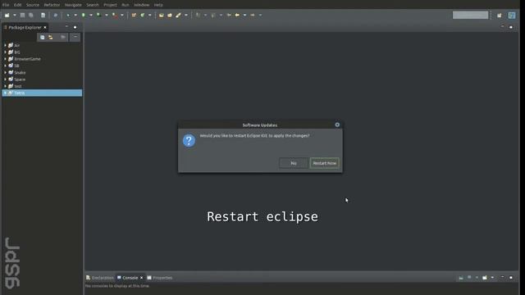
Task: Click the New Java Package icon
Action: click(x=134, y=15)
